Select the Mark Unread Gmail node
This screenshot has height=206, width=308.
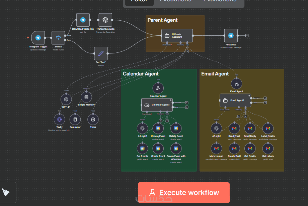(216, 149)
